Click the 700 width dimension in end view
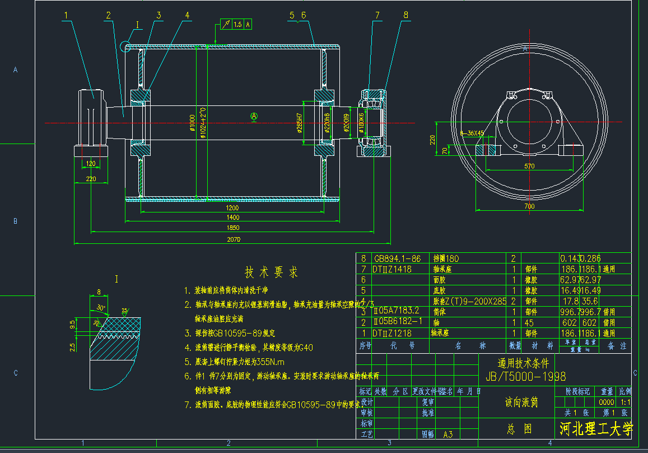The width and height of the screenshot is (648, 453). pyautogui.click(x=529, y=206)
